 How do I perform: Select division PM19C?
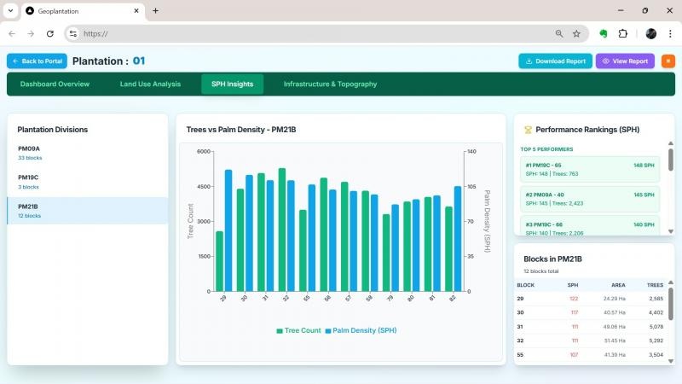[x=88, y=182]
